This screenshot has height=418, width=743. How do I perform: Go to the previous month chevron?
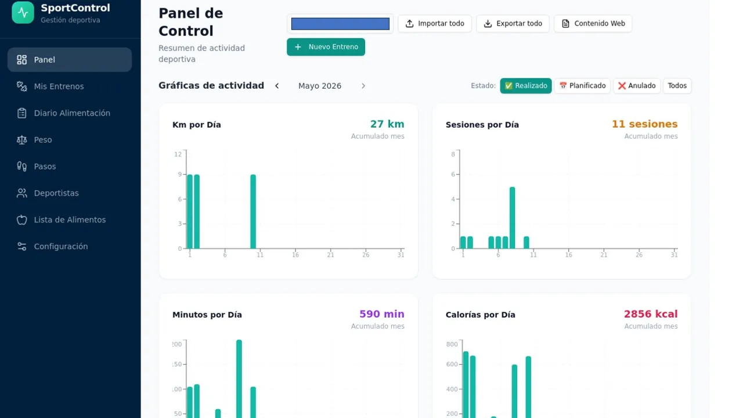point(277,86)
